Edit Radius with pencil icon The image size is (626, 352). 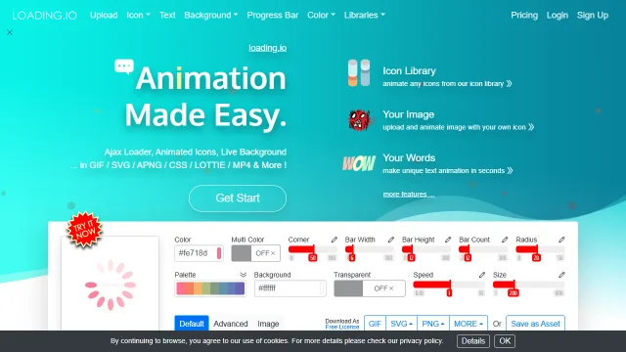click(x=561, y=240)
